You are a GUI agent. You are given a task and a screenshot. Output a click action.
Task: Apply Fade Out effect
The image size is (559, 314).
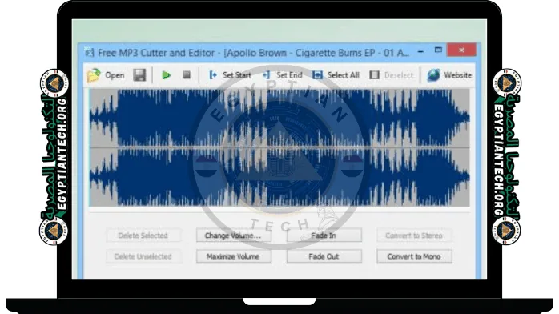click(324, 256)
